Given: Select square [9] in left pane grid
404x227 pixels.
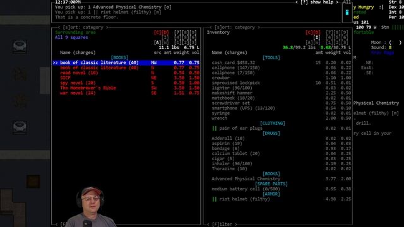Looking at the screenshot, I should point(193,32).
